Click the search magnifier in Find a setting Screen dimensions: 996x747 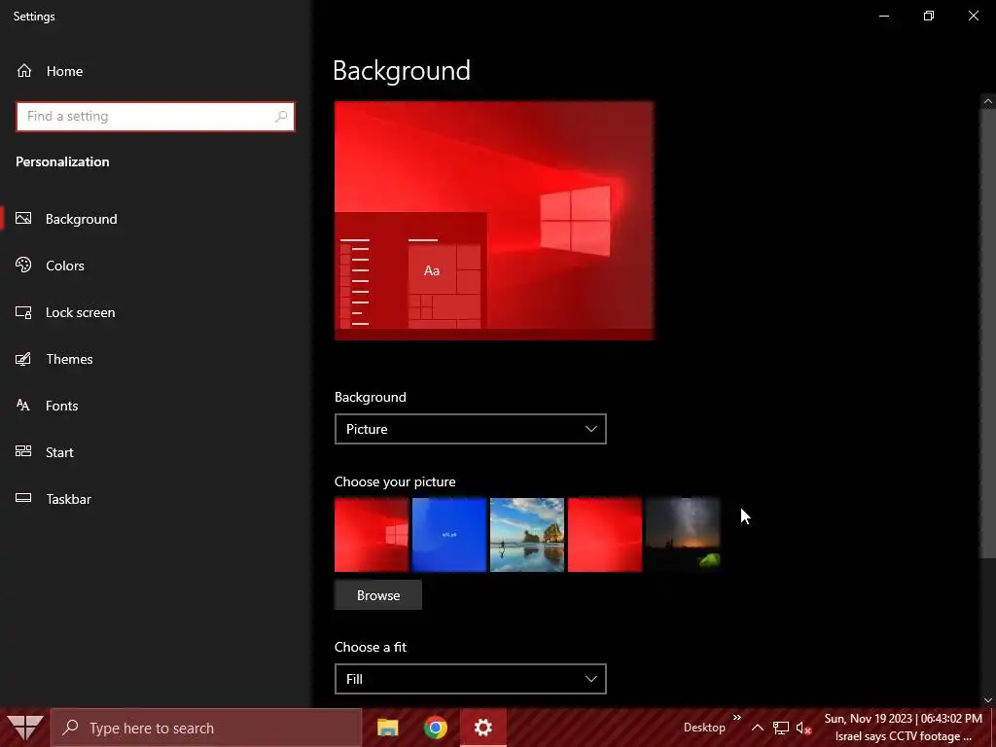(x=281, y=117)
